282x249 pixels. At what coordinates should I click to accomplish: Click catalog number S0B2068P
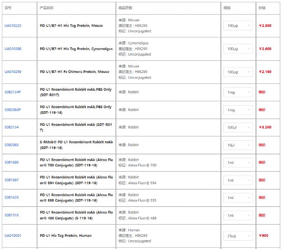13,110
